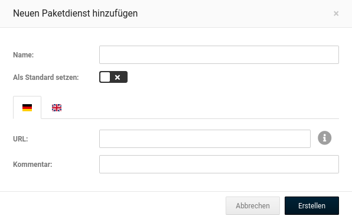
Task: Switch to the German flag language tab
Action: [x=27, y=107]
